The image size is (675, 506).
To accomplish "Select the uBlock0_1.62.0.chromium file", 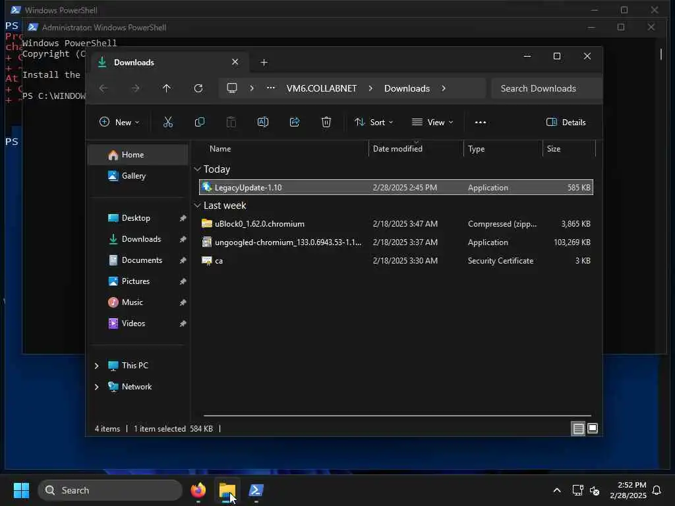I will [x=396, y=224].
